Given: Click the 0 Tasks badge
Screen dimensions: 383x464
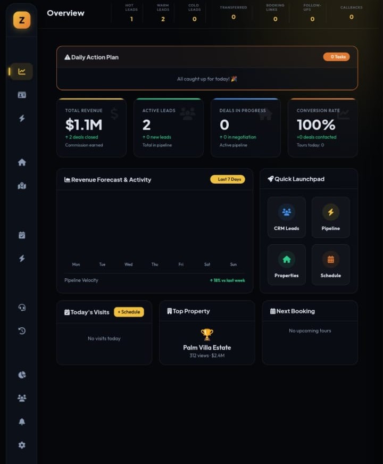Looking at the screenshot, I should pos(336,57).
